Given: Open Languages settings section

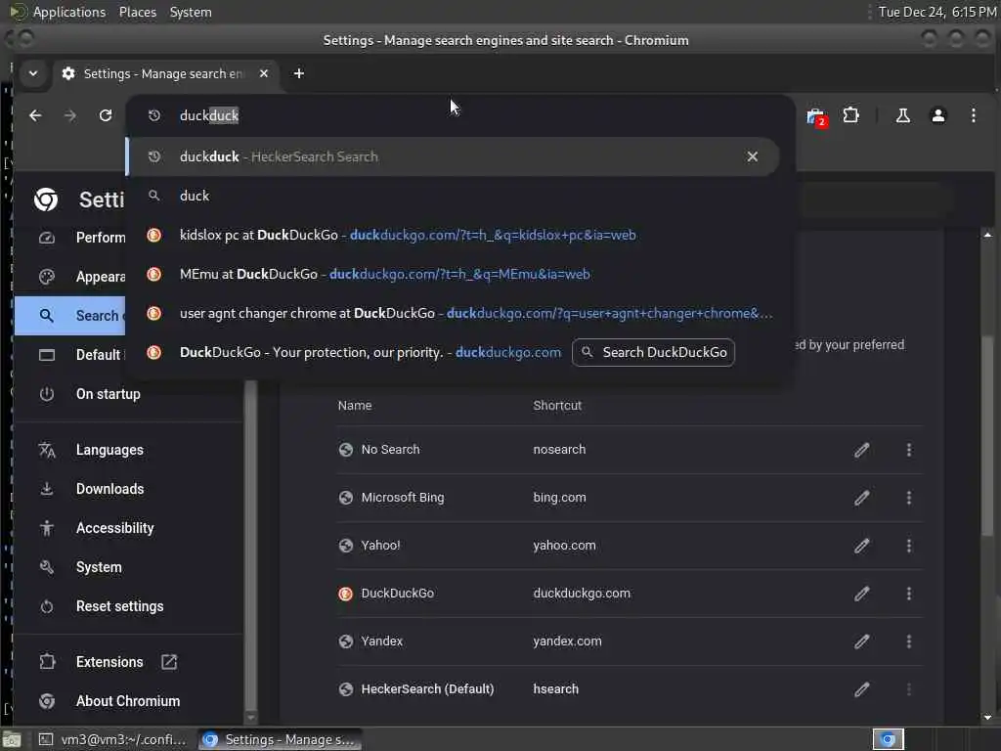Looking at the screenshot, I should tap(128, 450).
